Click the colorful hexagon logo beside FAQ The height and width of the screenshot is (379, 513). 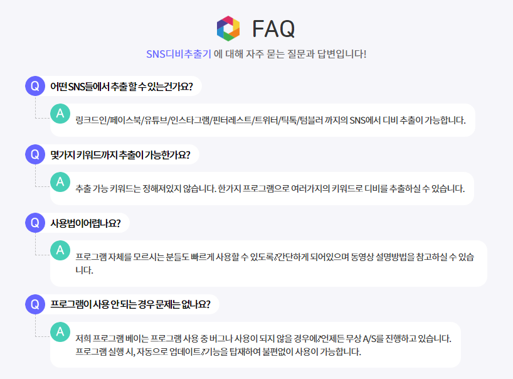pos(228,28)
